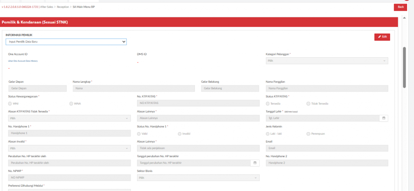Choose Tersedia for Status KTP/KITAS

click(x=268, y=104)
